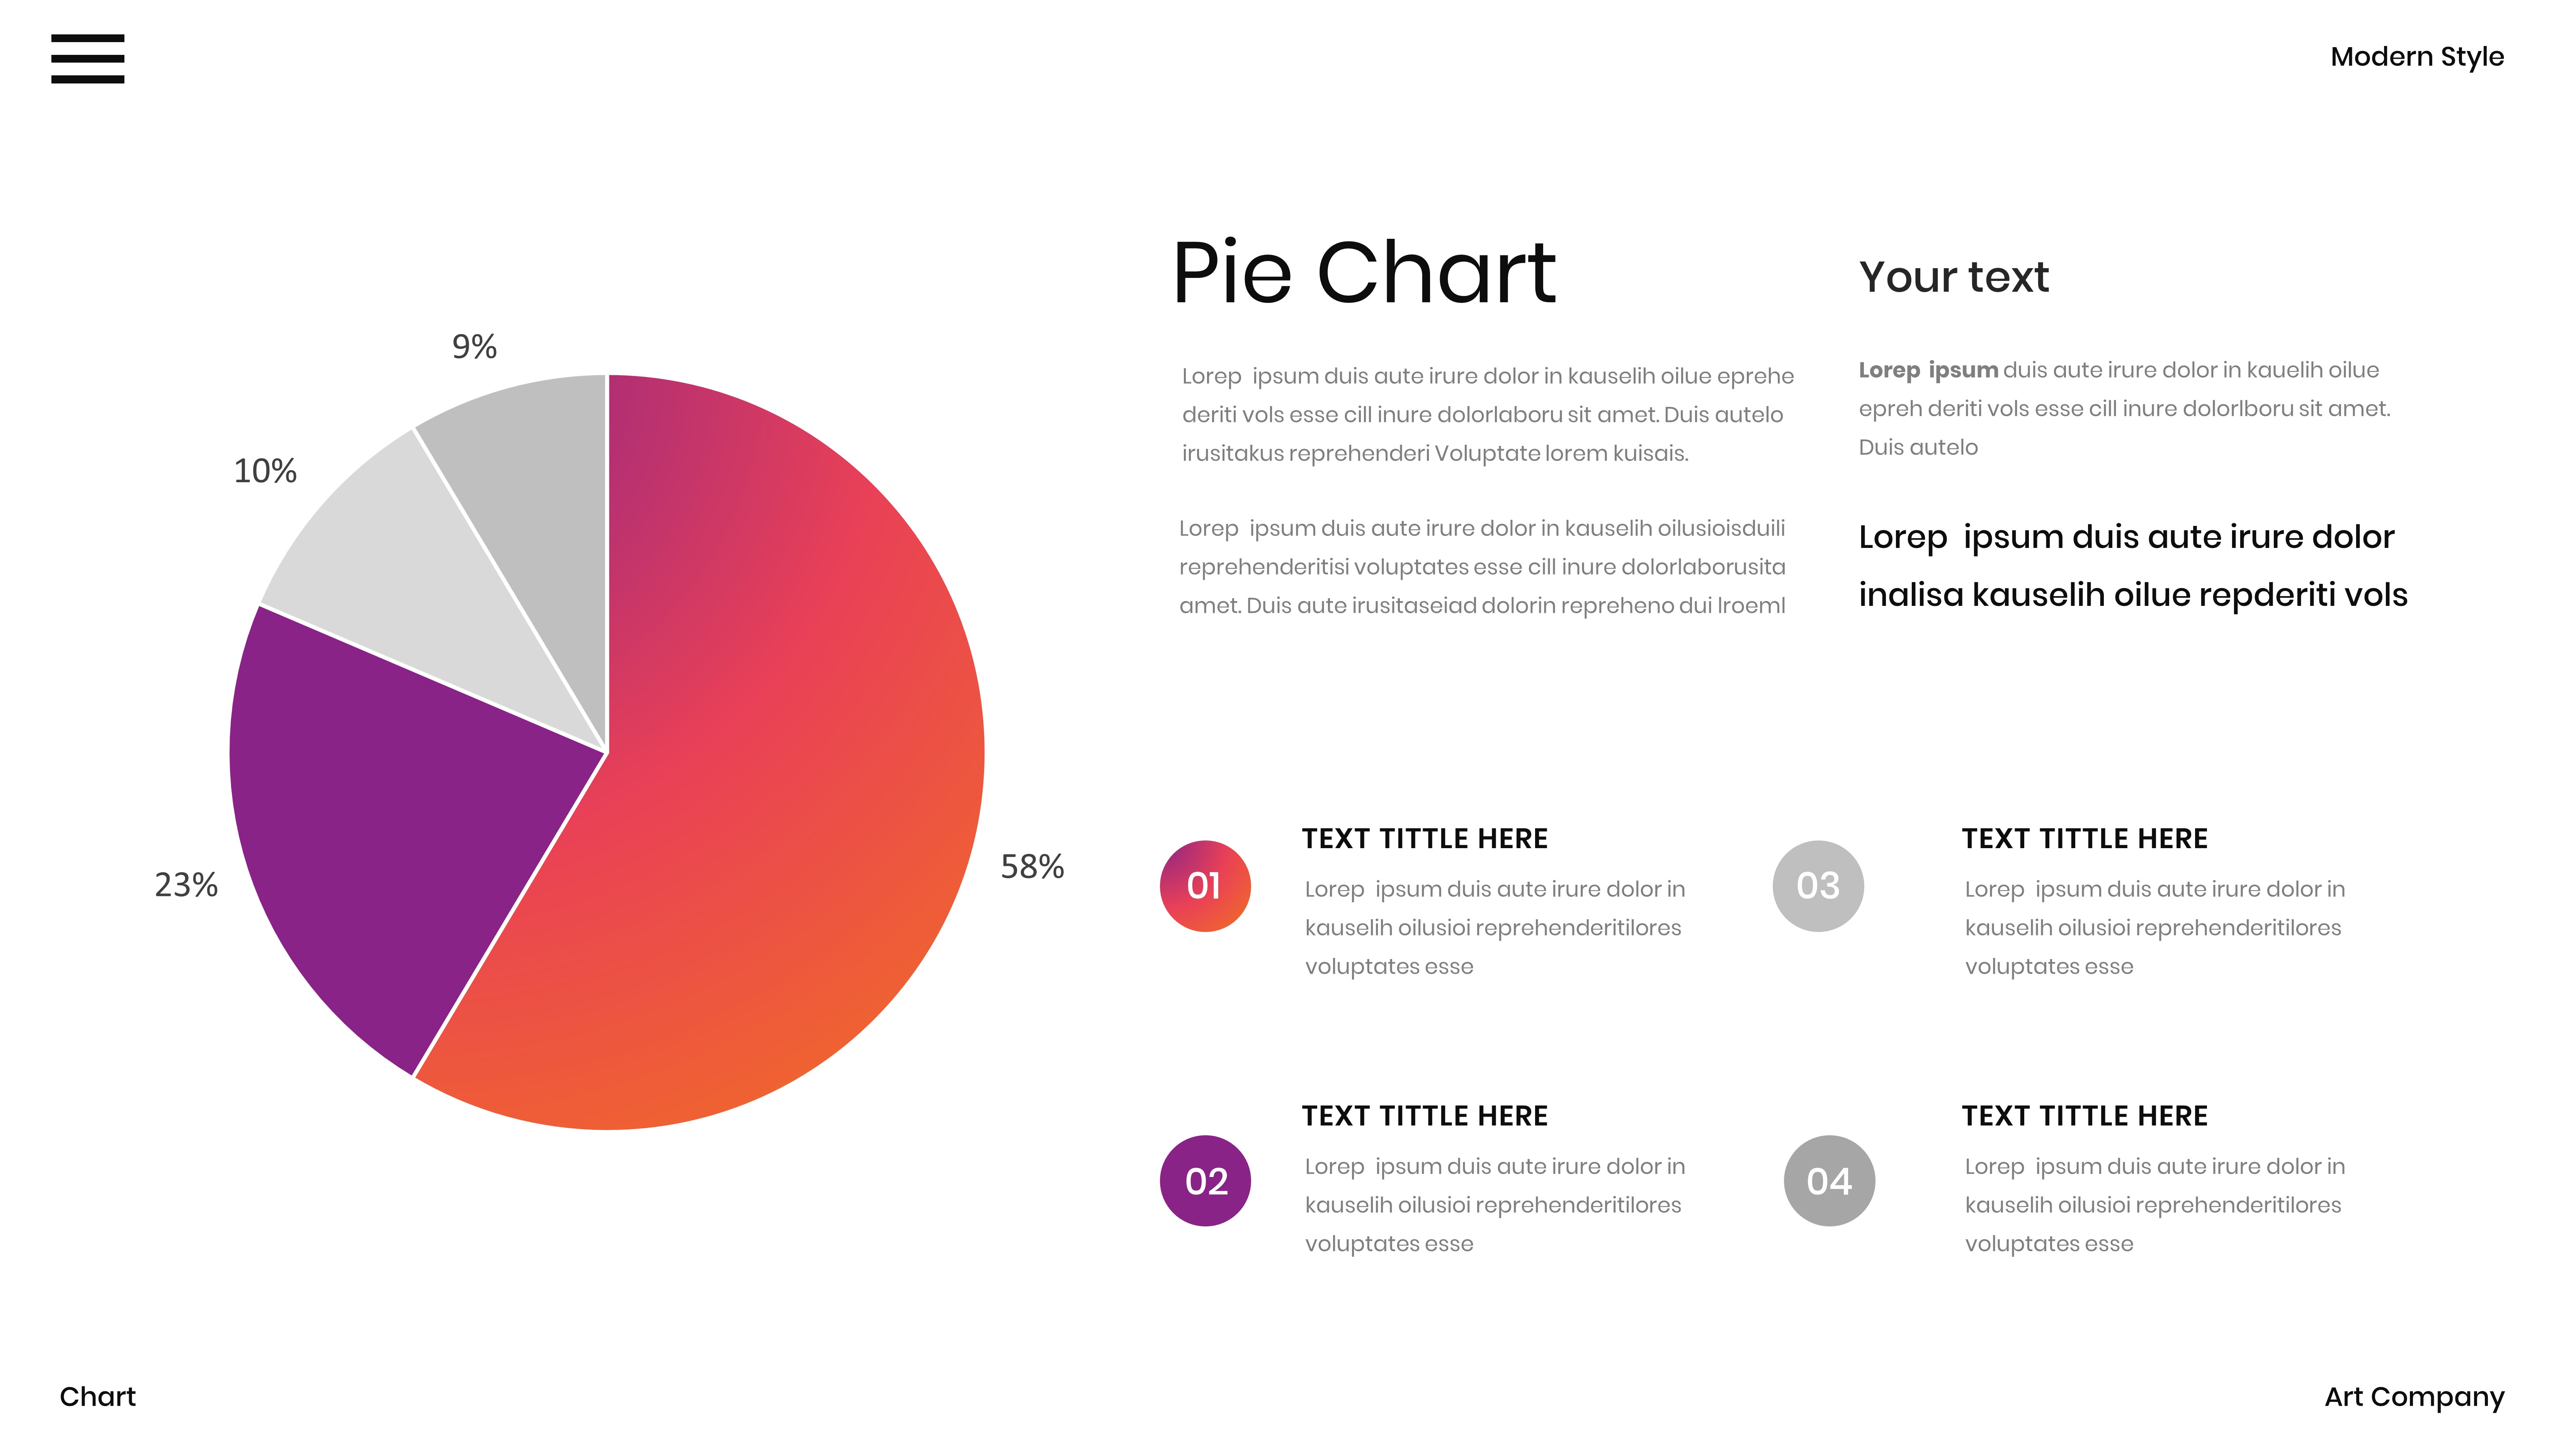The width and height of the screenshot is (2576, 1449).
Task: Click the 10% data label
Action: pyautogui.click(x=265, y=471)
